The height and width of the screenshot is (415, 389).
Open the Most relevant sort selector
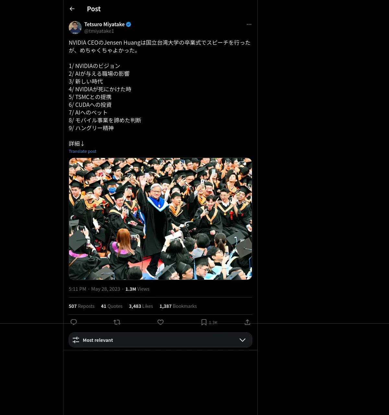click(x=160, y=340)
